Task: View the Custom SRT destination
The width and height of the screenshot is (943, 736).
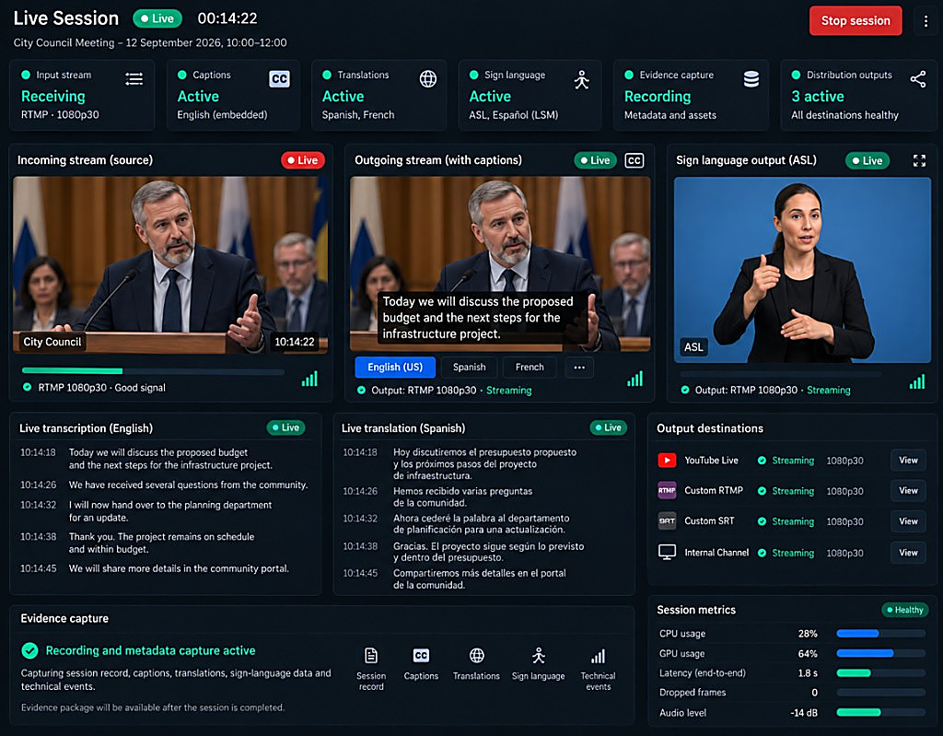Action: [x=908, y=521]
